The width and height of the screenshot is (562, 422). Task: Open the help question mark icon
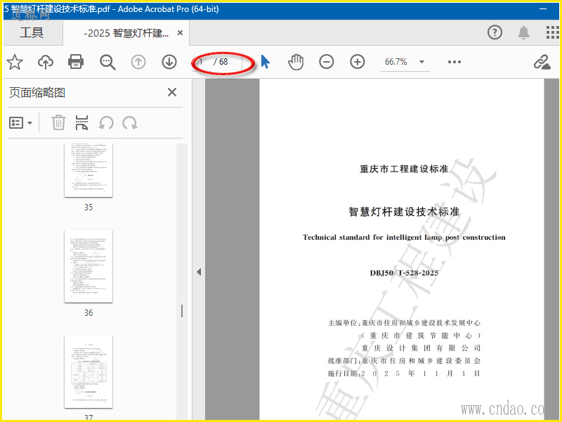coord(495,32)
